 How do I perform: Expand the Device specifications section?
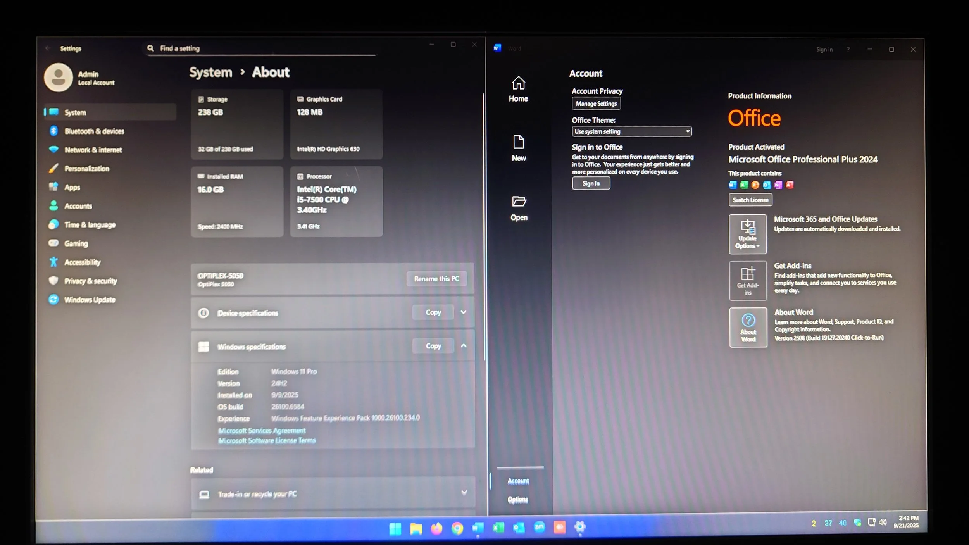tap(464, 312)
